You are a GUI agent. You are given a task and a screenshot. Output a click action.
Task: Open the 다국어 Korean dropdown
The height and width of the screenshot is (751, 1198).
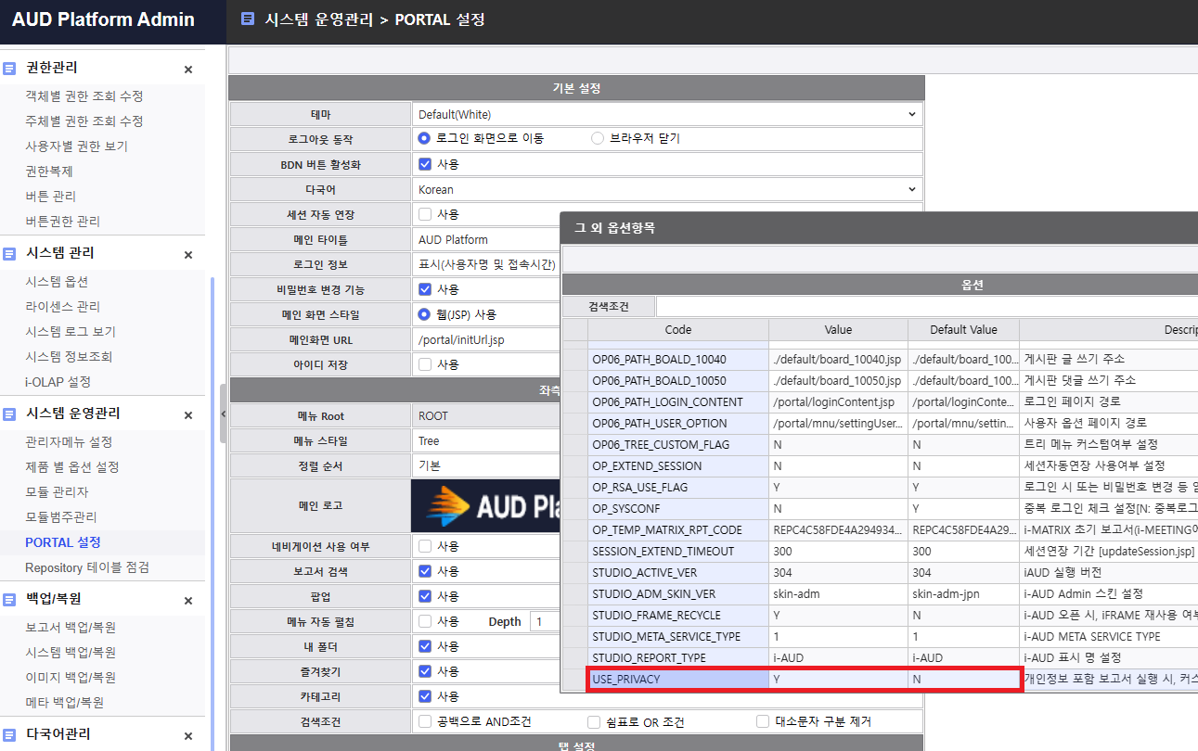(667, 189)
